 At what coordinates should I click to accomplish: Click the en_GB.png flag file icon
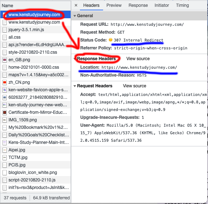5,60
